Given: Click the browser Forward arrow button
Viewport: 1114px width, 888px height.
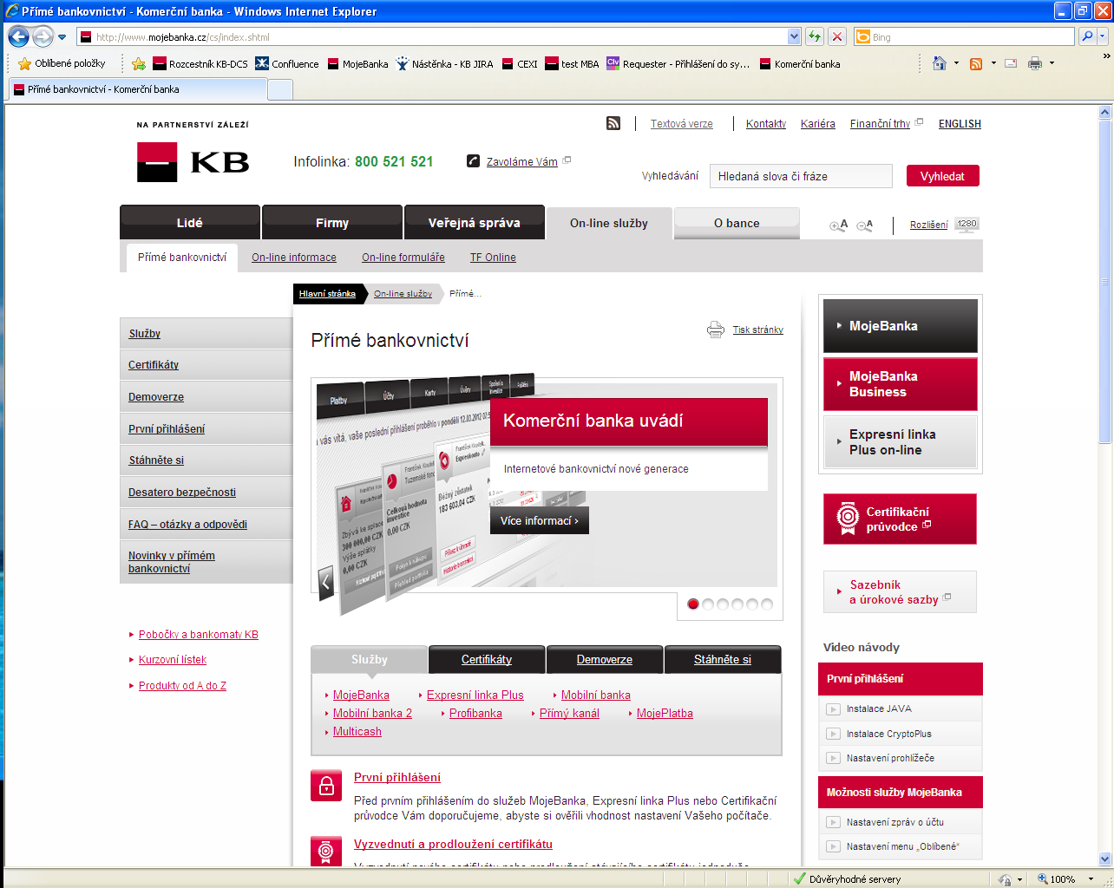Looking at the screenshot, I should [43, 36].
